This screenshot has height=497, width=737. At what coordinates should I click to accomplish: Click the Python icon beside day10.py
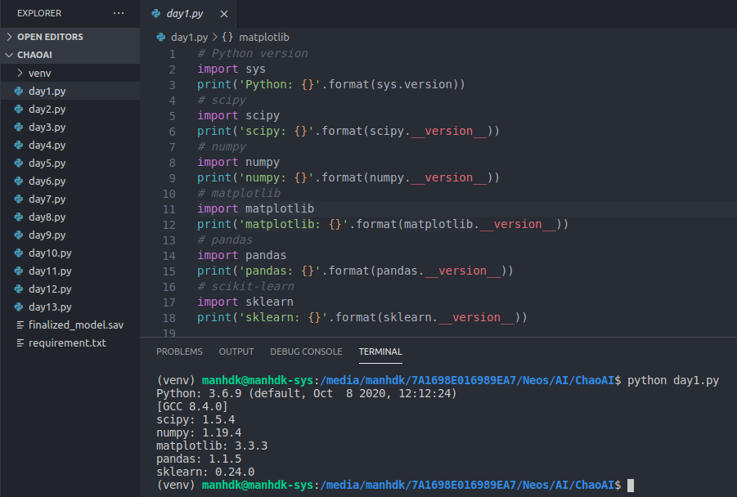(x=19, y=253)
